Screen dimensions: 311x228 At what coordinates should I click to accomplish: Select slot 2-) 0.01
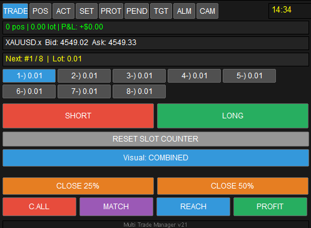point(84,76)
